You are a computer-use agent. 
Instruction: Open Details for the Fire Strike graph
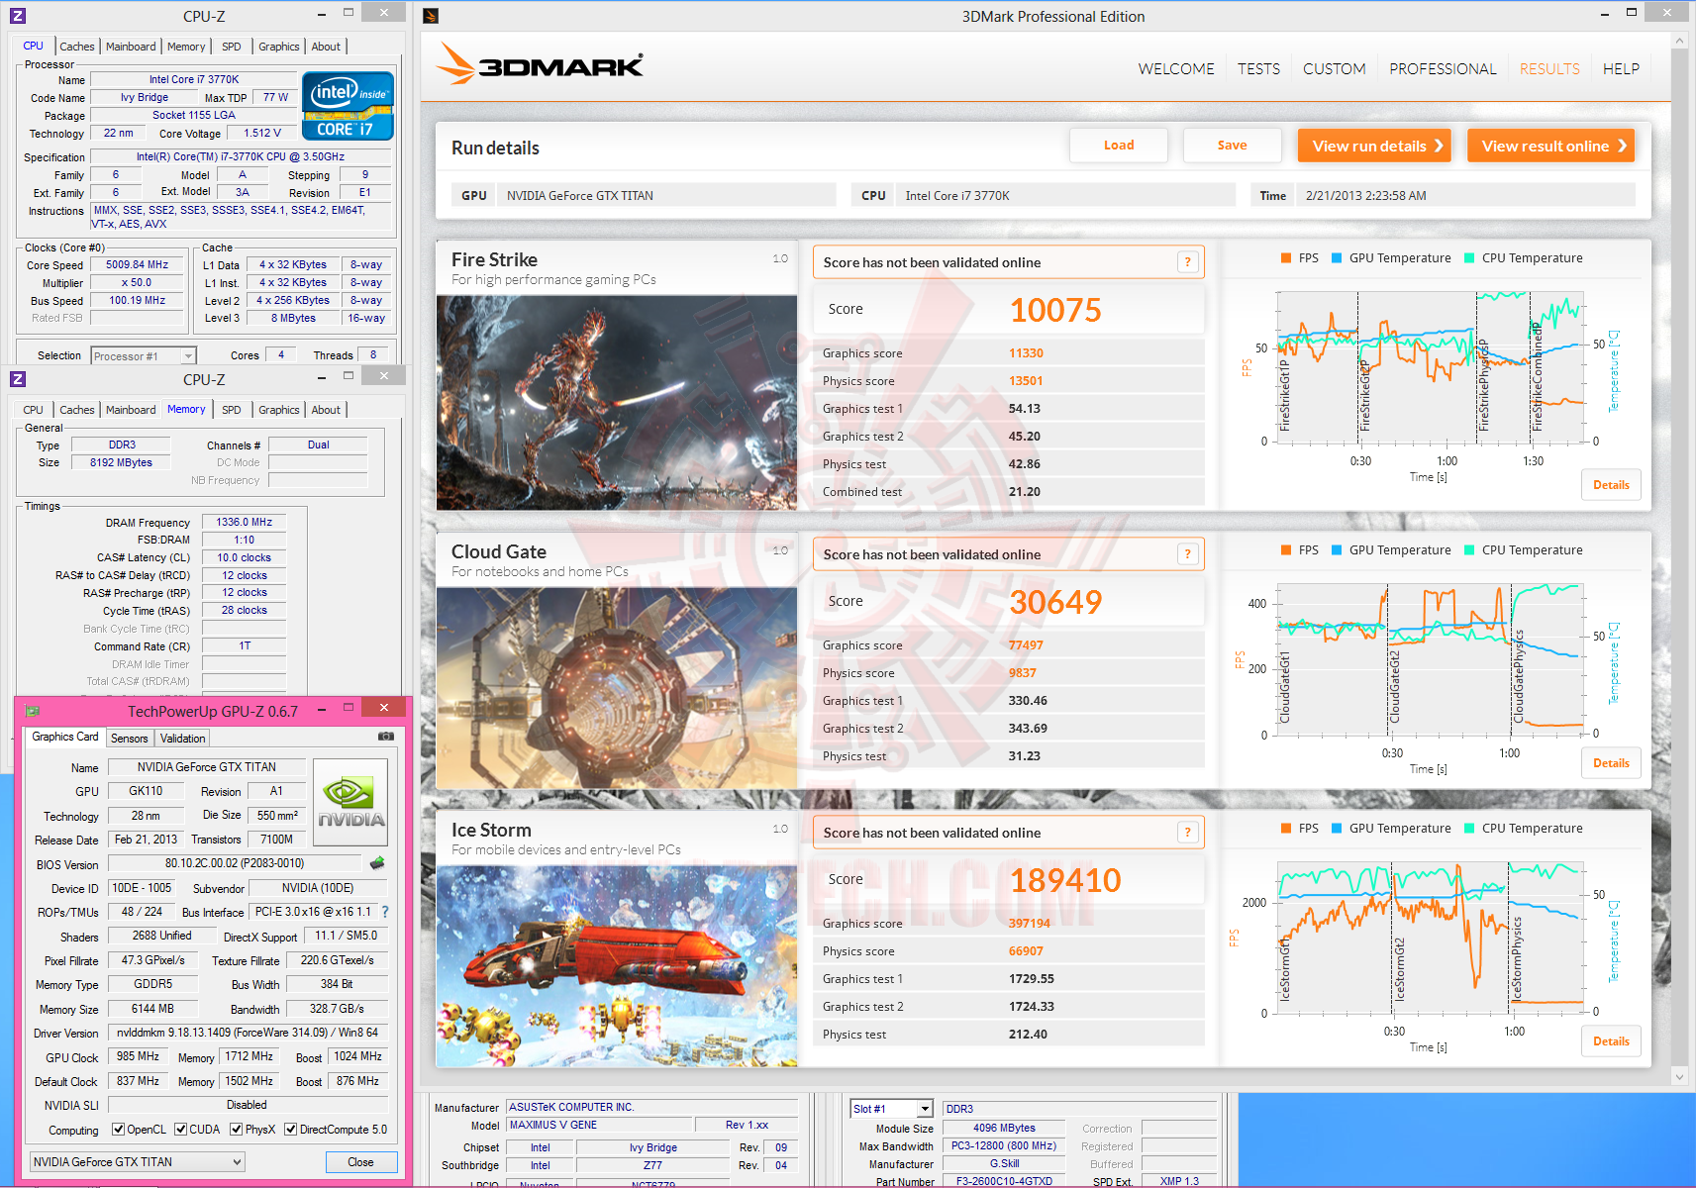pos(1611,485)
